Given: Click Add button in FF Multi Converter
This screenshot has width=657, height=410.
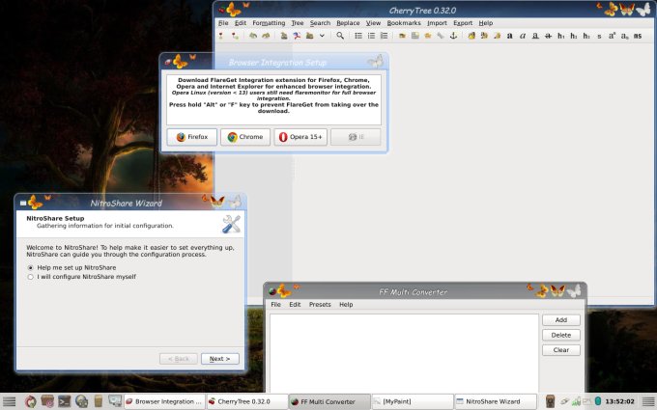Looking at the screenshot, I should click(560, 319).
